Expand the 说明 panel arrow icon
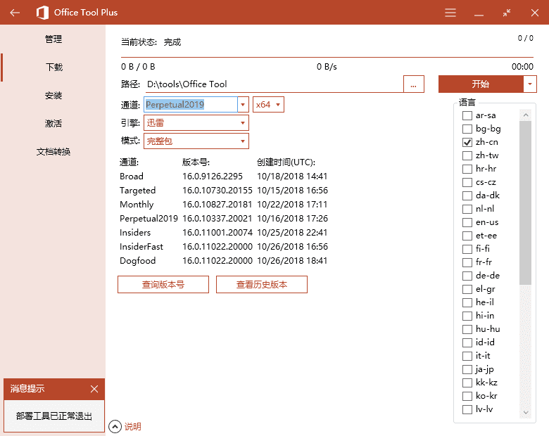 coord(115,427)
